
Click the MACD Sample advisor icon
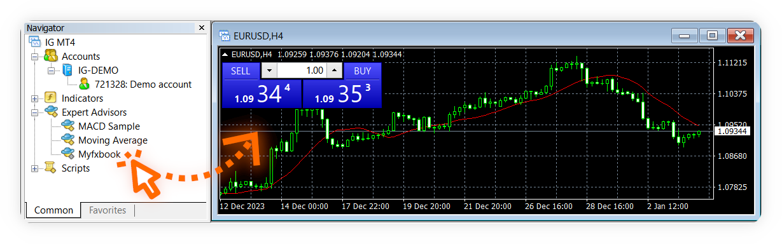coord(67,126)
